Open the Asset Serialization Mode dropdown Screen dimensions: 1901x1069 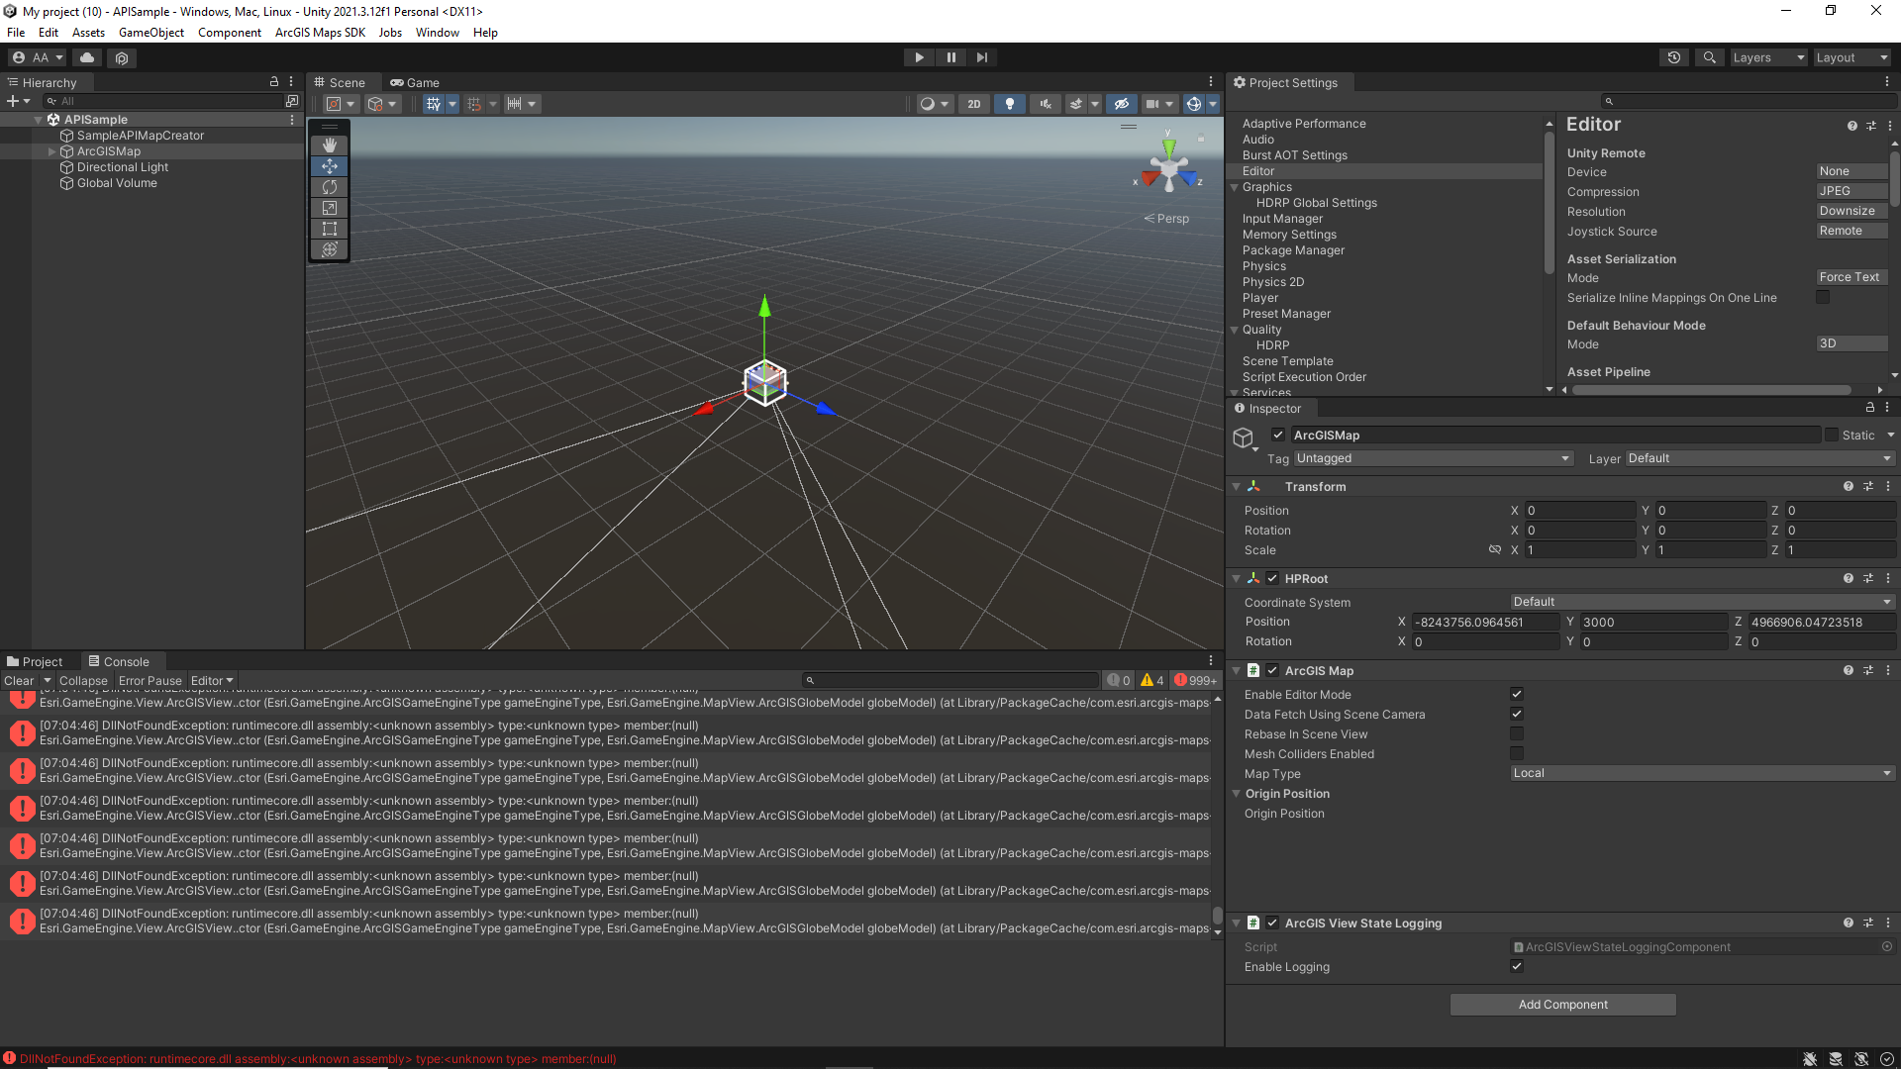(x=1851, y=278)
